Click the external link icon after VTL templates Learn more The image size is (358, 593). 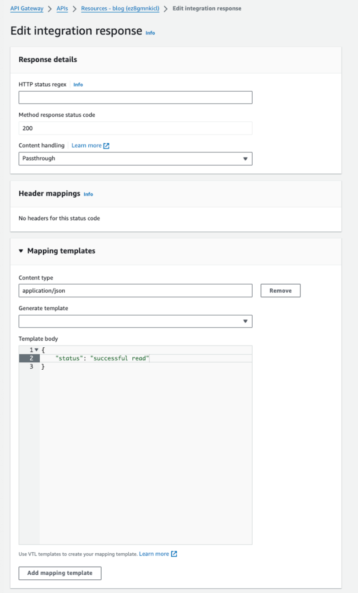click(173, 554)
